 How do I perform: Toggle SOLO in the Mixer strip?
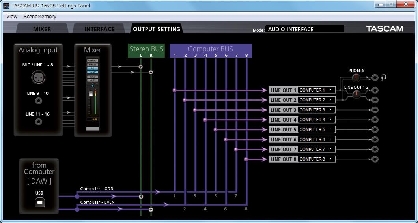[x=93, y=77]
